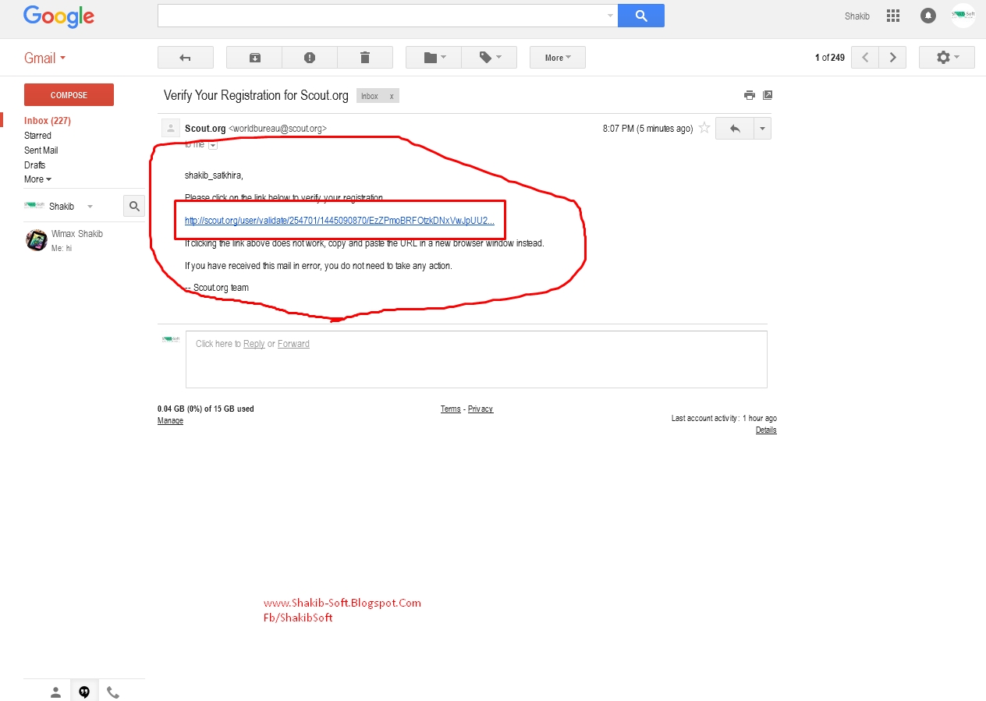
Task: Click the chat search icon
Action: [x=134, y=206]
